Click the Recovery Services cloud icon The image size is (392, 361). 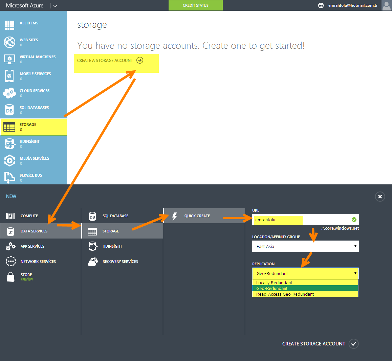[x=93, y=262]
